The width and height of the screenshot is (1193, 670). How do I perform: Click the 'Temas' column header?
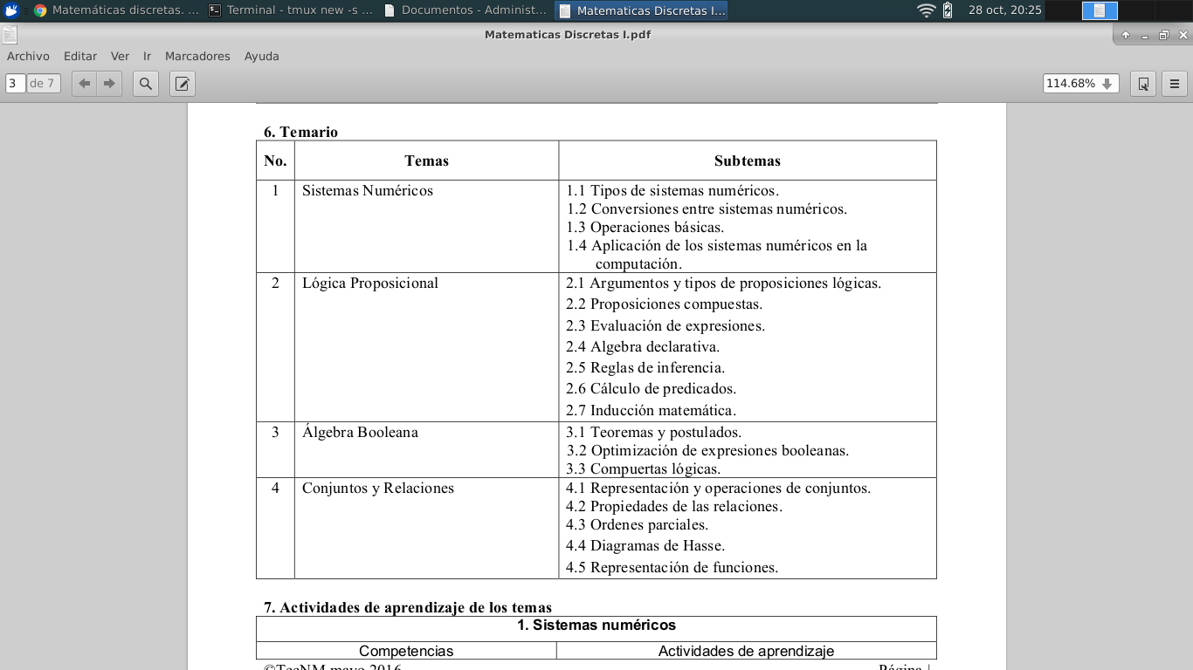tap(426, 161)
